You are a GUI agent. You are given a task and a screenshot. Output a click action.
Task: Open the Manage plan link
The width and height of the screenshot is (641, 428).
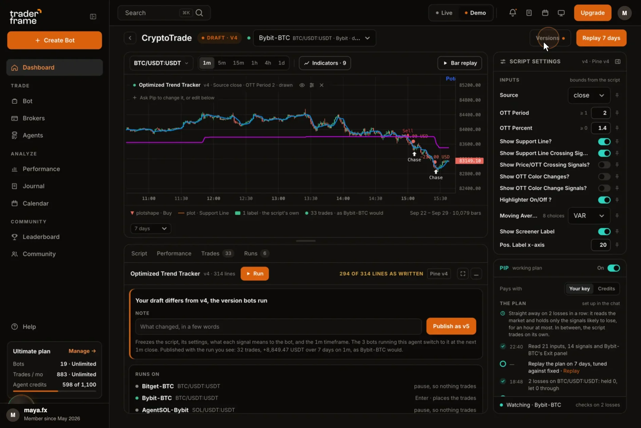82,351
